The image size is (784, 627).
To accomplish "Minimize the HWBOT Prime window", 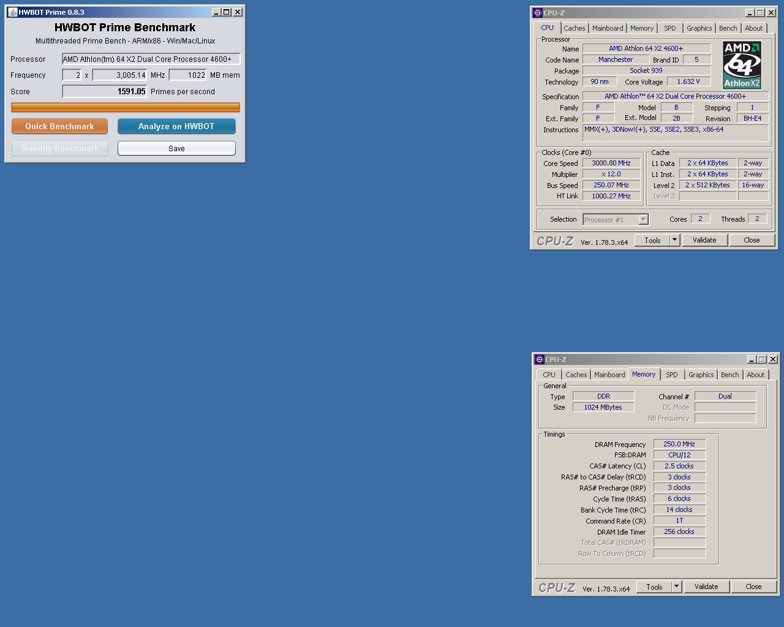I will click(x=216, y=12).
